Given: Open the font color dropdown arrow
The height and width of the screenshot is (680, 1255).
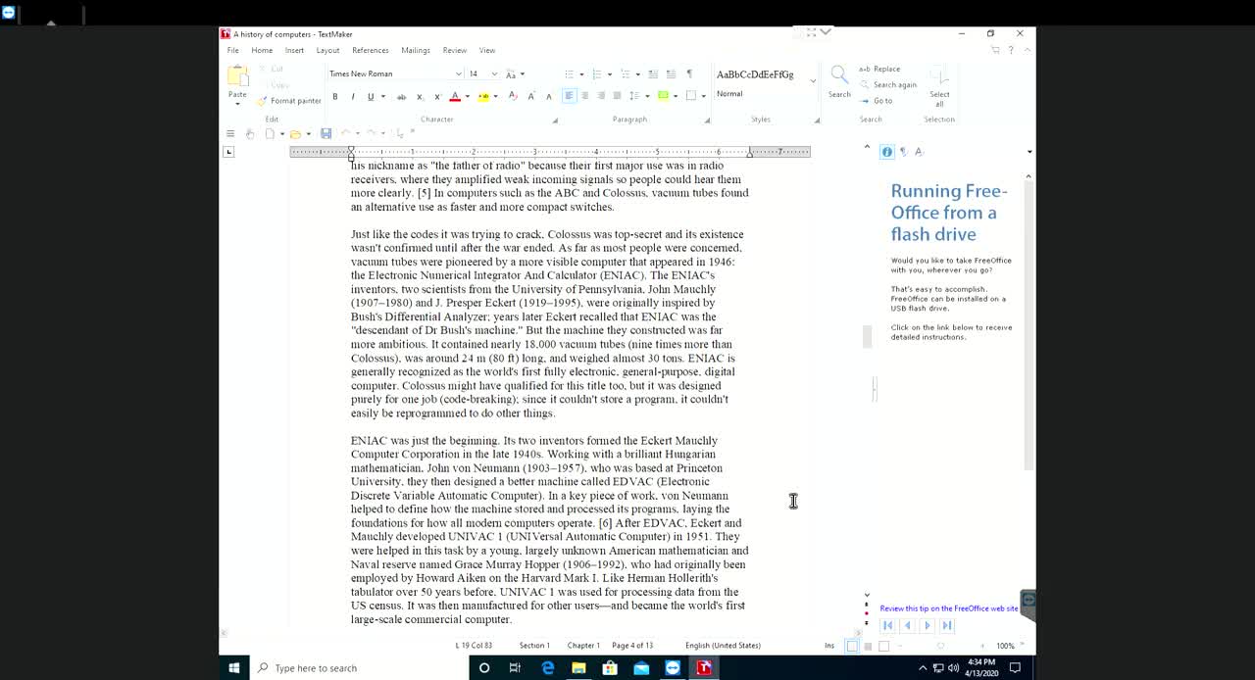Looking at the screenshot, I should point(467,96).
